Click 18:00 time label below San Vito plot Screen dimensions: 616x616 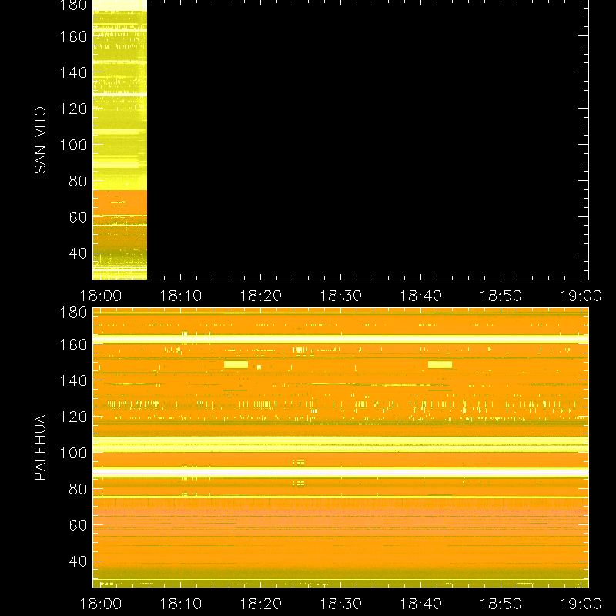pos(101,296)
